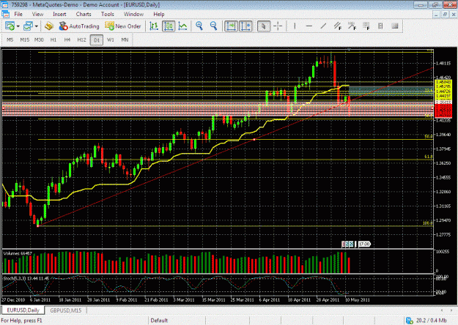Click the application icon in title bar
Screen dimensions: 458x325
point(4,4)
